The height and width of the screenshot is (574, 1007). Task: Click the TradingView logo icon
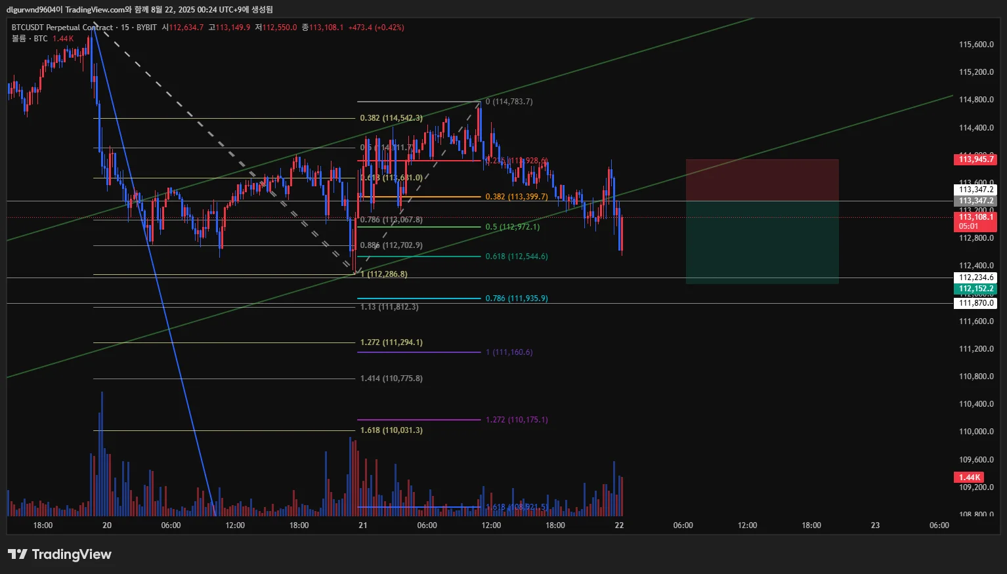tap(18, 554)
